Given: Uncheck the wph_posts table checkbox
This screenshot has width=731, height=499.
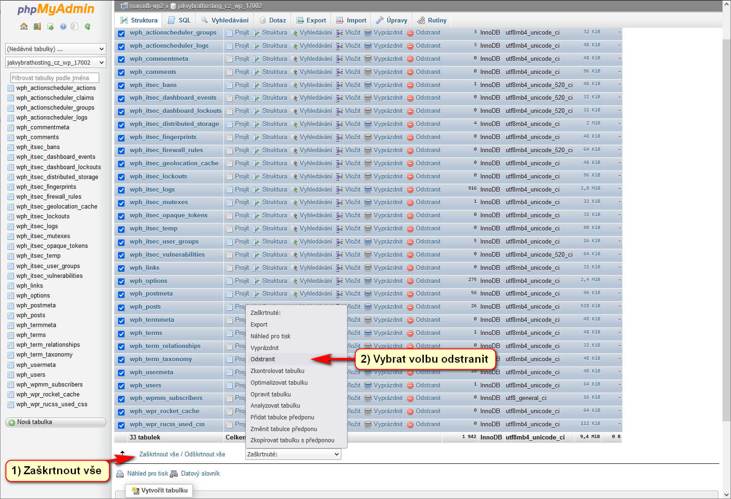Looking at the screenshot, I should point(121,307).
